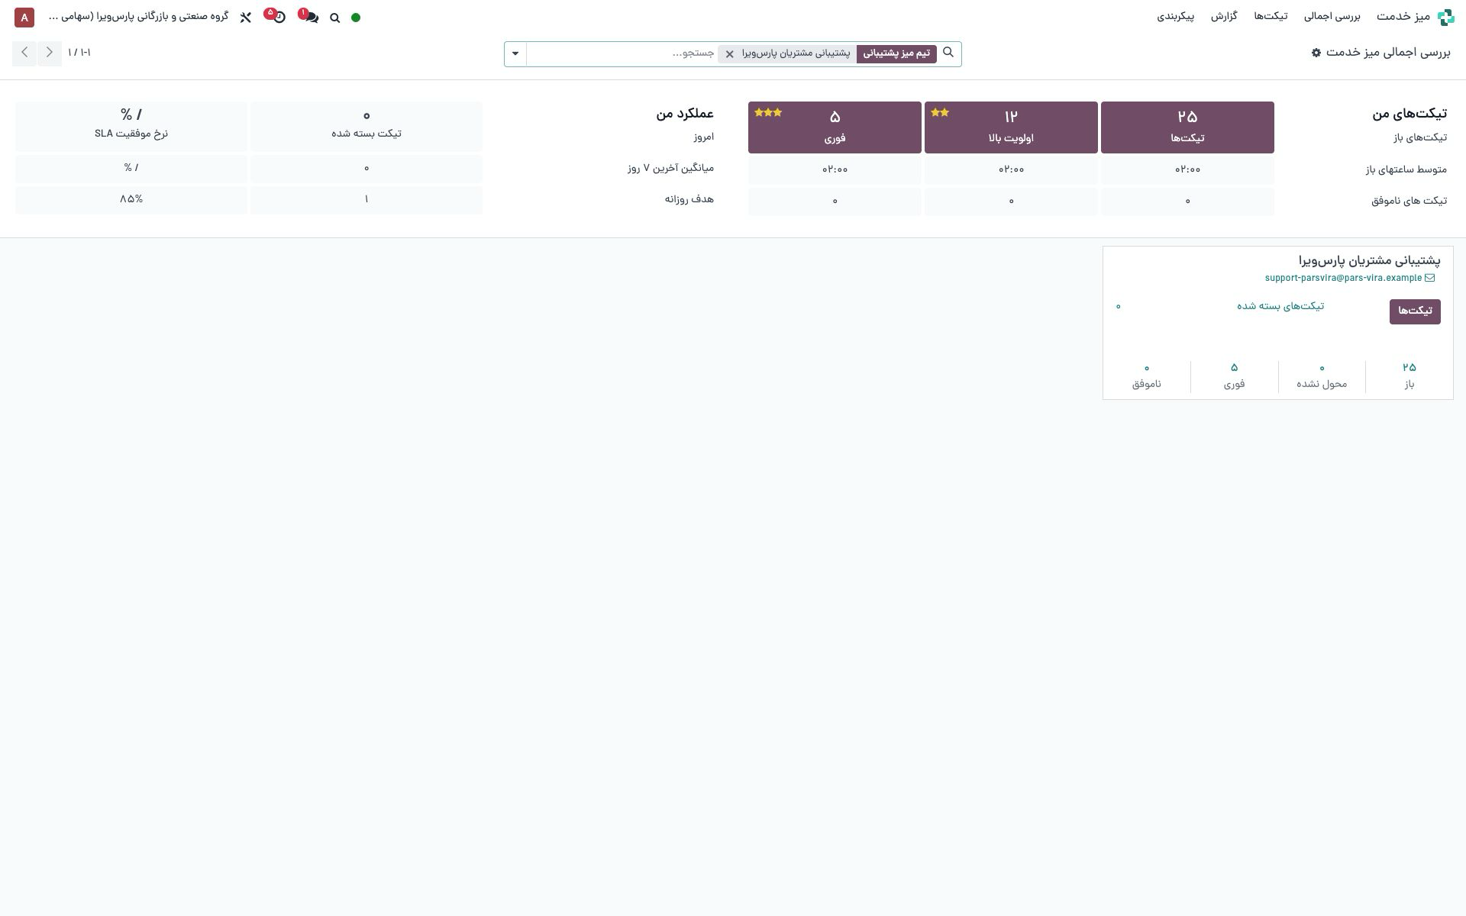Edit the daily target value 1
This screenshot has width=1466, height=916.
[x=366, y=199]
